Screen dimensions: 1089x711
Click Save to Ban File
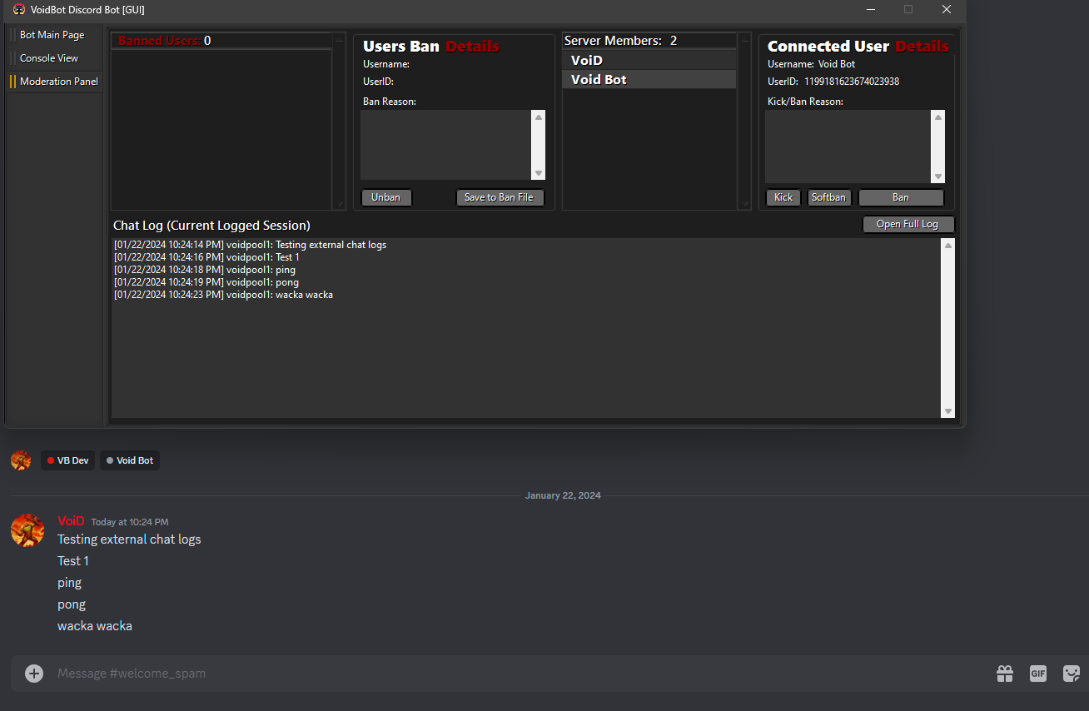point(500,197)
